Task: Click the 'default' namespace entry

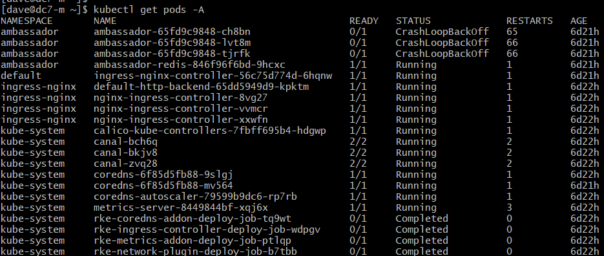Action: click(x=21, y=76)
